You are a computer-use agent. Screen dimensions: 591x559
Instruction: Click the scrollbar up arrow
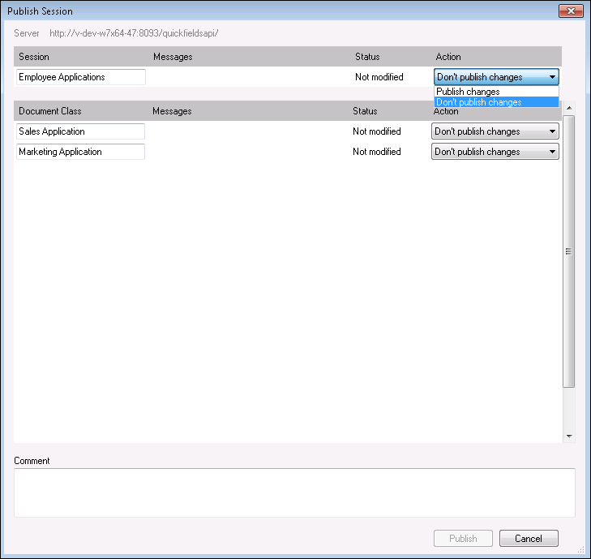[x=569, y=108]
